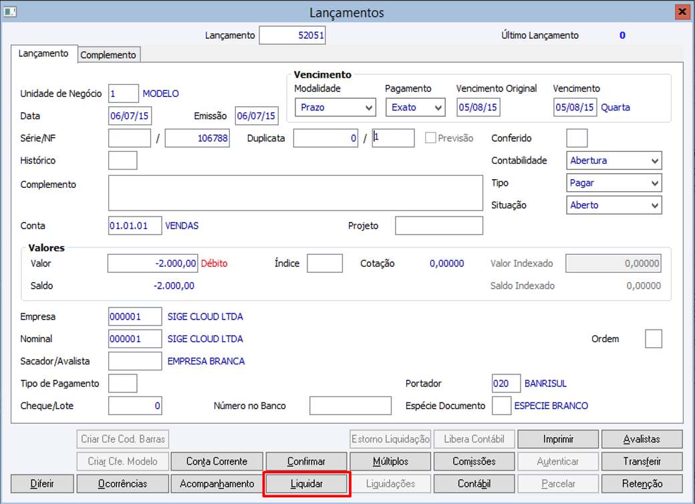
Task: Click the Espécie Documento field
Action: [x=501, y=406]
